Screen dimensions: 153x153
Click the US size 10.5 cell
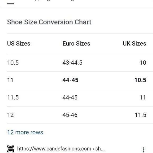point(13,63)
